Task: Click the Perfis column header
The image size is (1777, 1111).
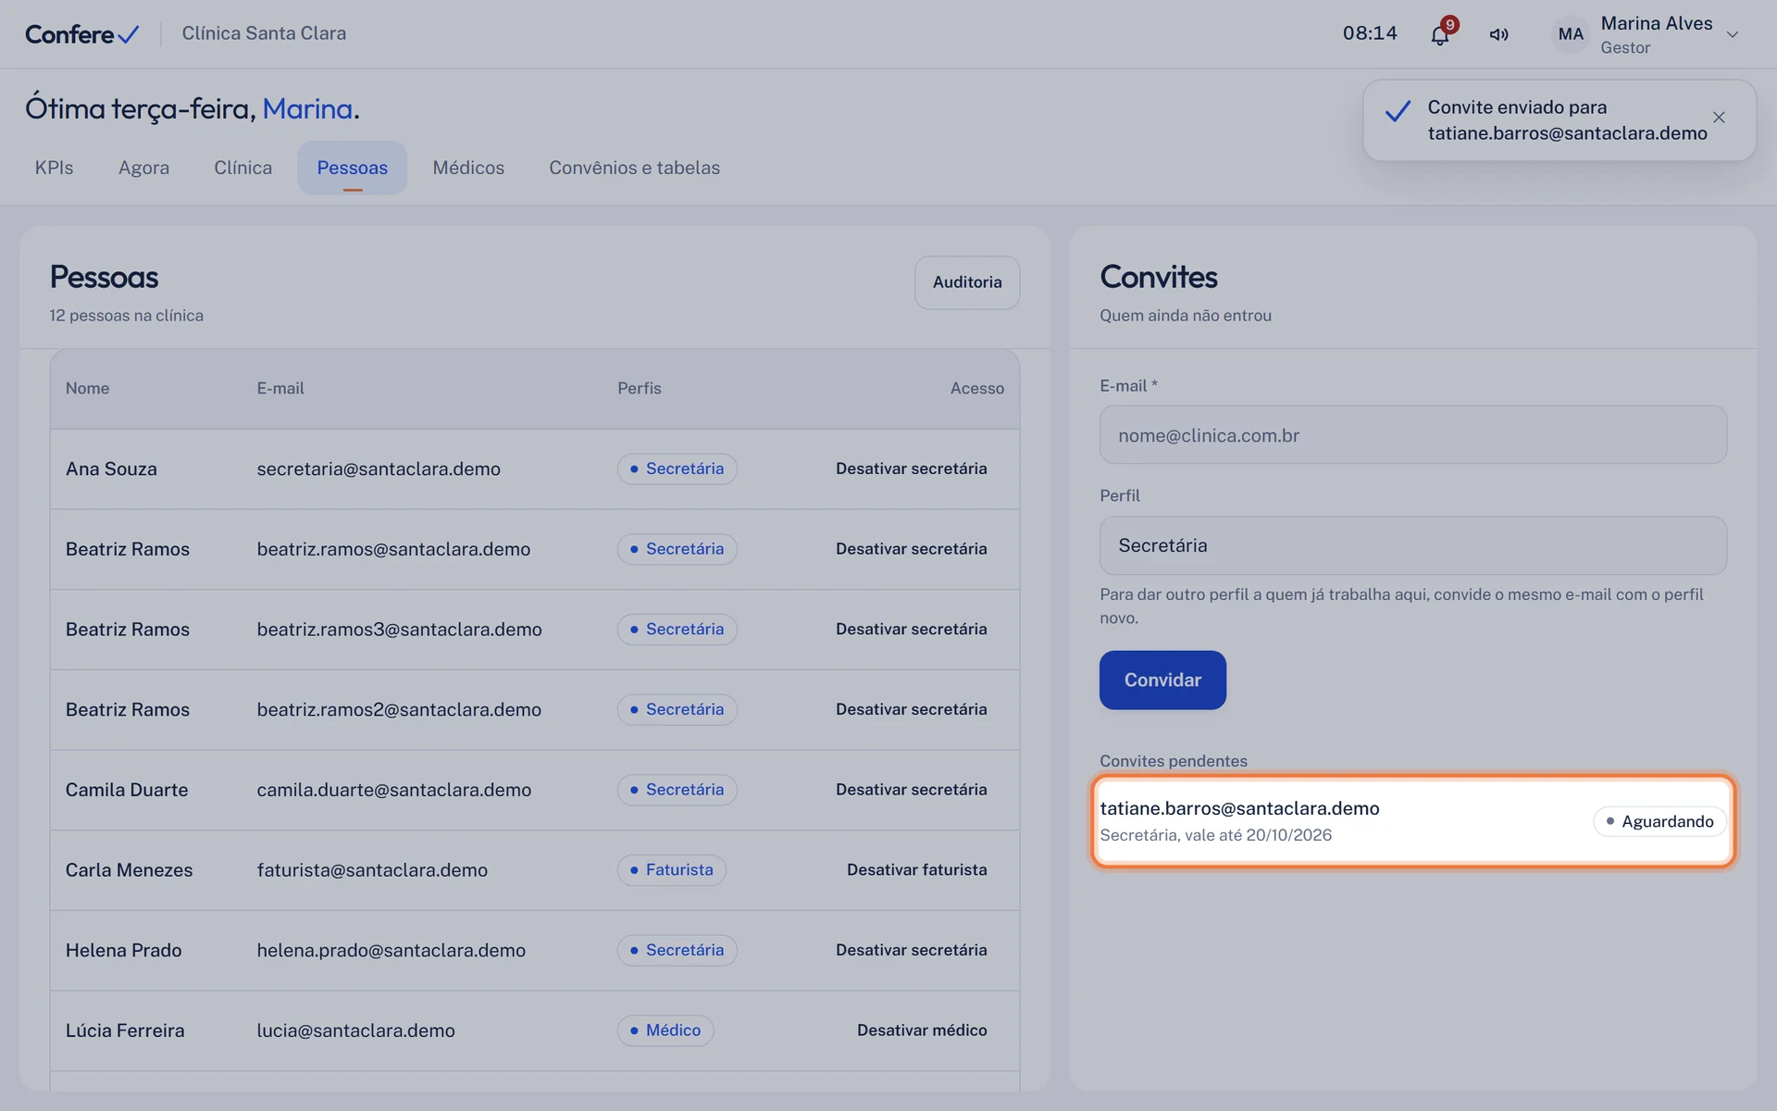Action: click(640, 389)
